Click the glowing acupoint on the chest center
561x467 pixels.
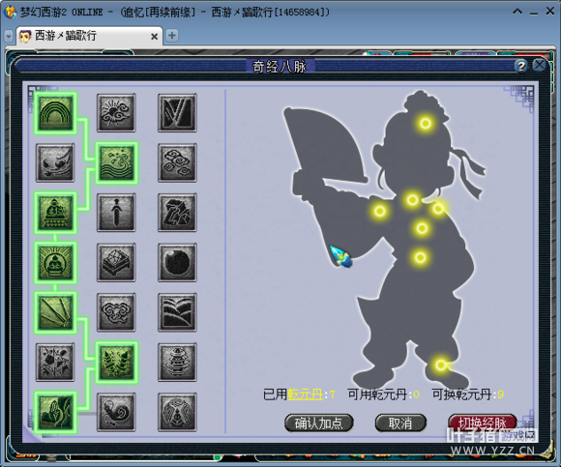[422, 228]
